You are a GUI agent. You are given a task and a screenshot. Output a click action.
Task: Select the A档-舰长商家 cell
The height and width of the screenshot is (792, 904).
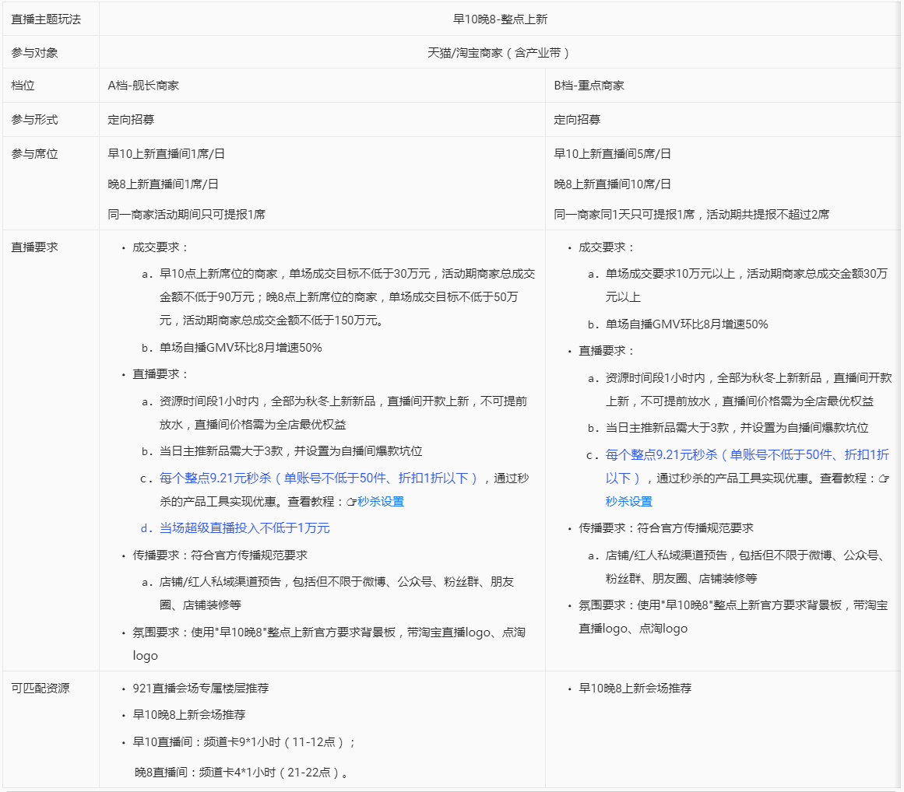tap(142, 86)
